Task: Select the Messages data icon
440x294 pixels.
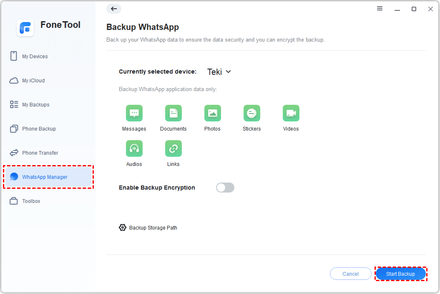Action: coord(134,113)
